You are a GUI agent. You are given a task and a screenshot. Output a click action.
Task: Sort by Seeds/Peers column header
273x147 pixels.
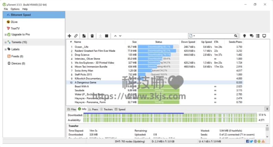click(x=235, y=42)
